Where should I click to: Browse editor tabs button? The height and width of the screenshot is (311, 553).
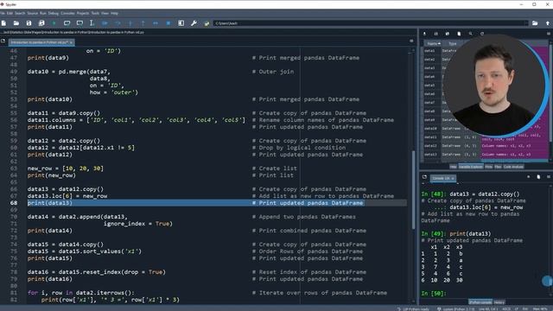click(x=3, y=41)
